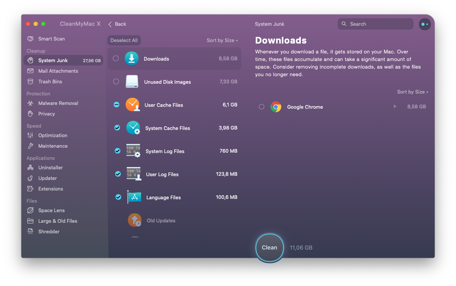Open the Sort by Size dropdown above category list
This screenshot has width=456, height=286.
click(x=222, y=41)
